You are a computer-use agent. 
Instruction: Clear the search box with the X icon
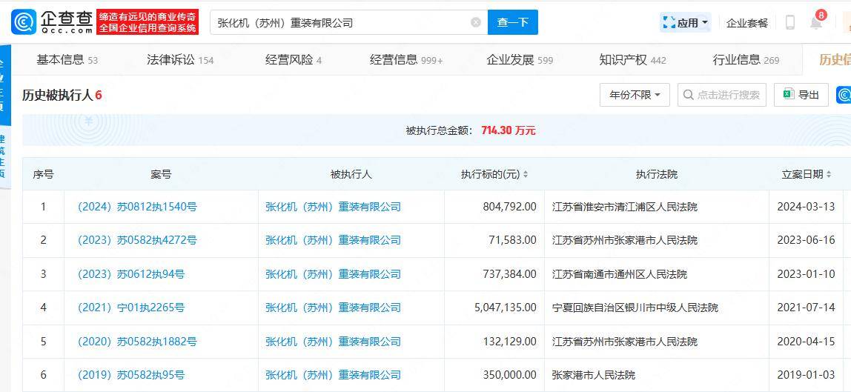point(476,22)
